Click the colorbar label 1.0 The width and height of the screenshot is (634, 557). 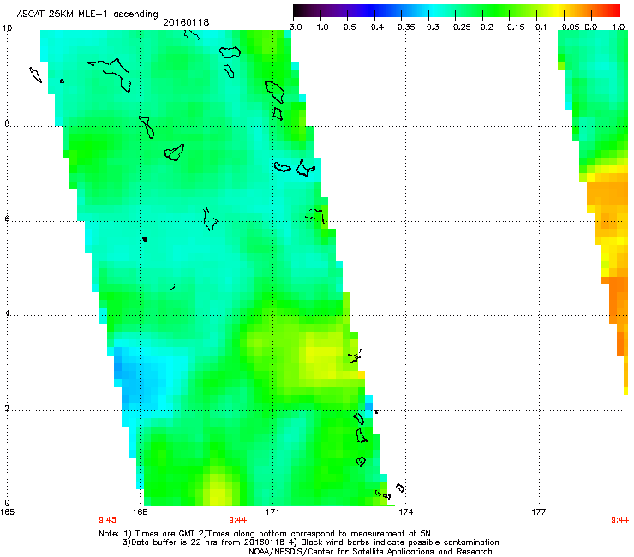[x=619, y=27]
